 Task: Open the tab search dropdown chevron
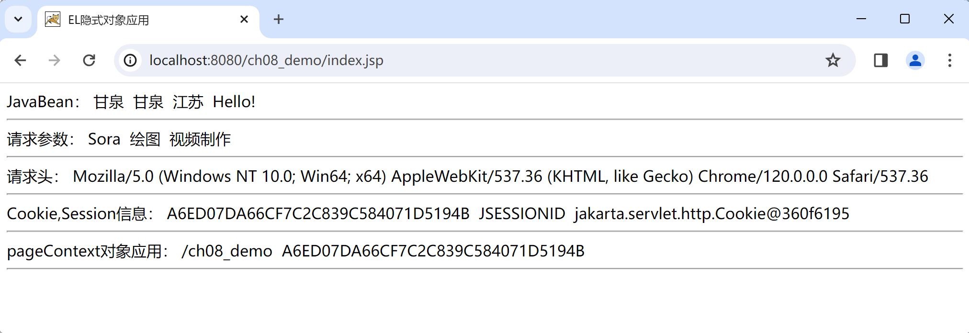18,20
